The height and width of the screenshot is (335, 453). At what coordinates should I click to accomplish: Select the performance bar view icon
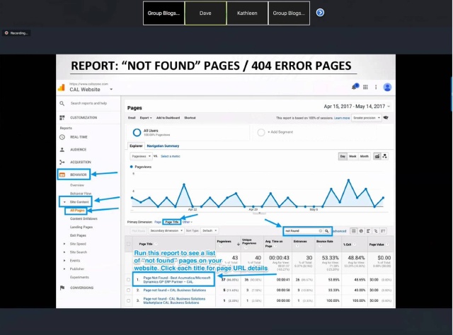pyautogui.click(x=368, y=231)
